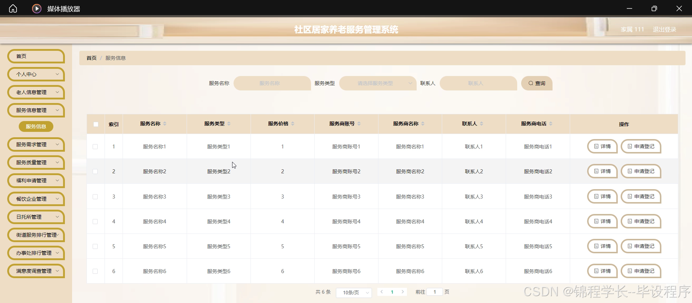This screenshot has height=303, width=692.
Task: Collapse the 服务信息管理 sidebar menu
Action: click(36, 110)
